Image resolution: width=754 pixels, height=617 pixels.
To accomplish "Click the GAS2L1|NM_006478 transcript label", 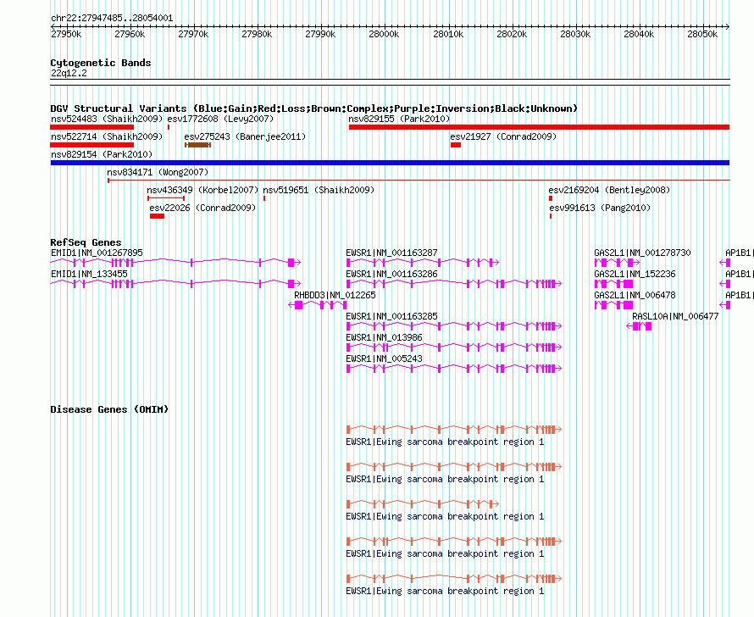I will tap(635, 295).
